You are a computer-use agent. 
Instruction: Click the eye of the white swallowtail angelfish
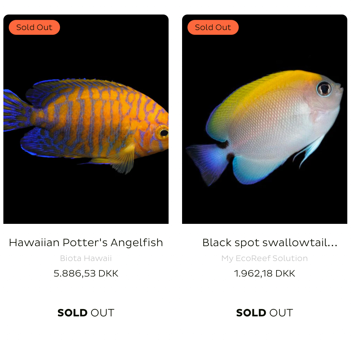(x=324, y=89)
